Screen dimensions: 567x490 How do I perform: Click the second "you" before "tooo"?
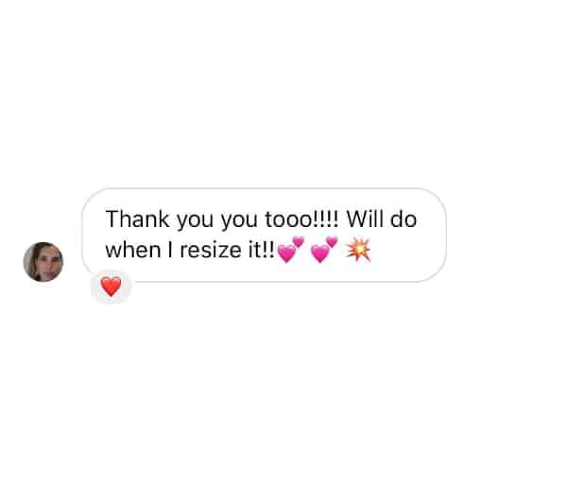coord(239,220)
